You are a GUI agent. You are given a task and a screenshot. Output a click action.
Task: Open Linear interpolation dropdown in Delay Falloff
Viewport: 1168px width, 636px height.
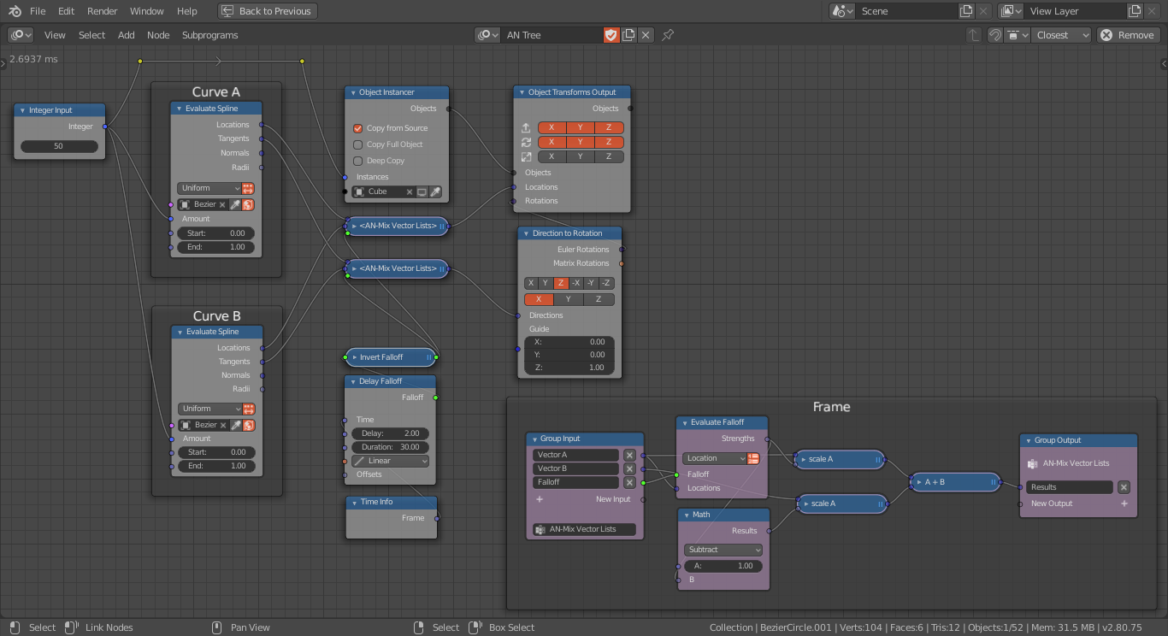(390, 461)
